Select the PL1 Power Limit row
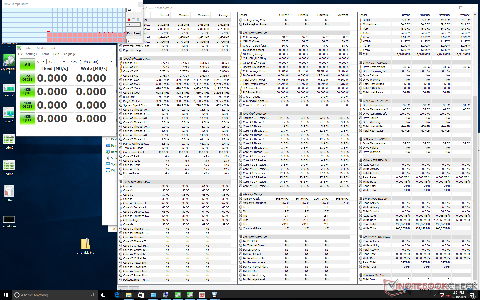480x300 pixels. (x=294, y=88)
